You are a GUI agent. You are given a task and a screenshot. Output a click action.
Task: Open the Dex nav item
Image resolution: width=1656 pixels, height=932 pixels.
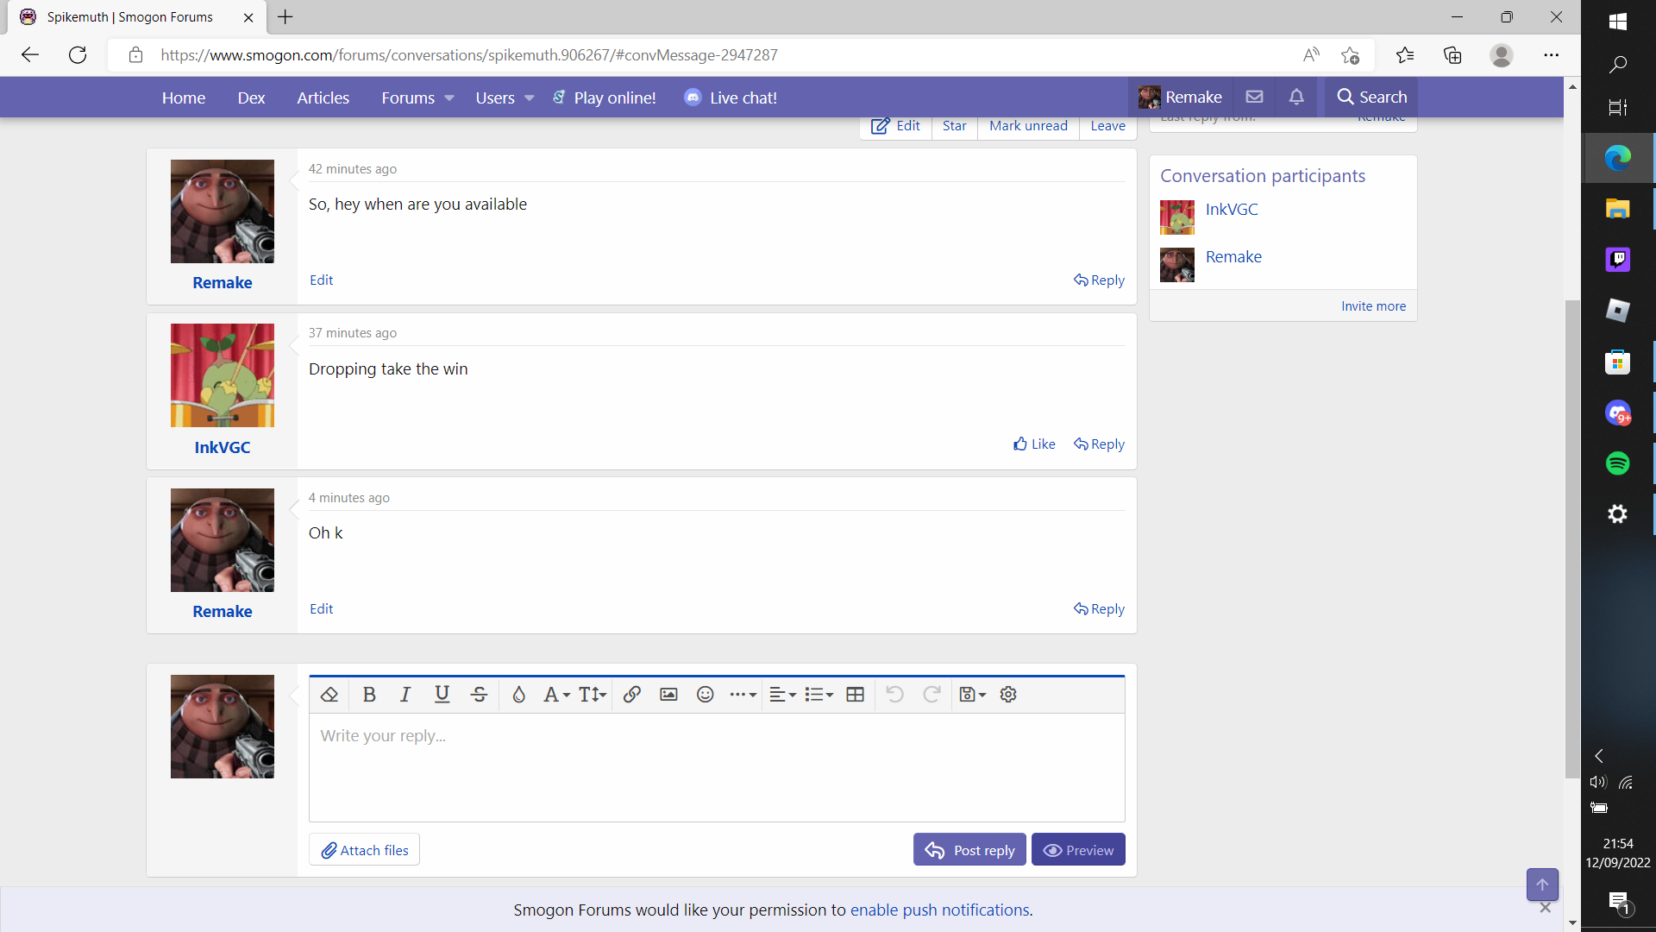pyautogui.click(x=251, y=98)
